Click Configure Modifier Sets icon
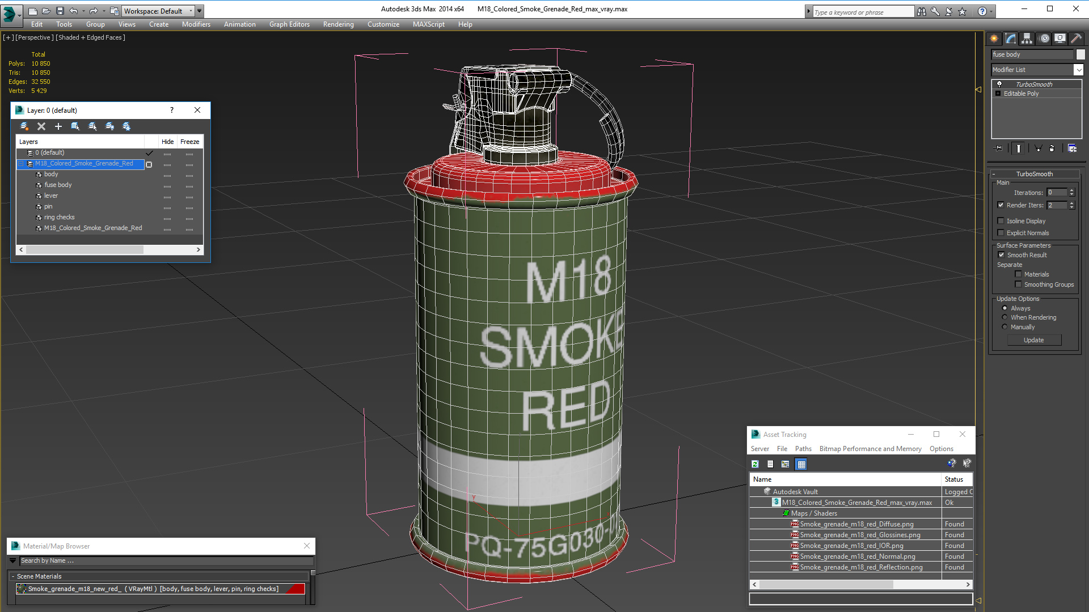The height and width of the screenshot is (612, 1089). click(x=1072, y=148)
